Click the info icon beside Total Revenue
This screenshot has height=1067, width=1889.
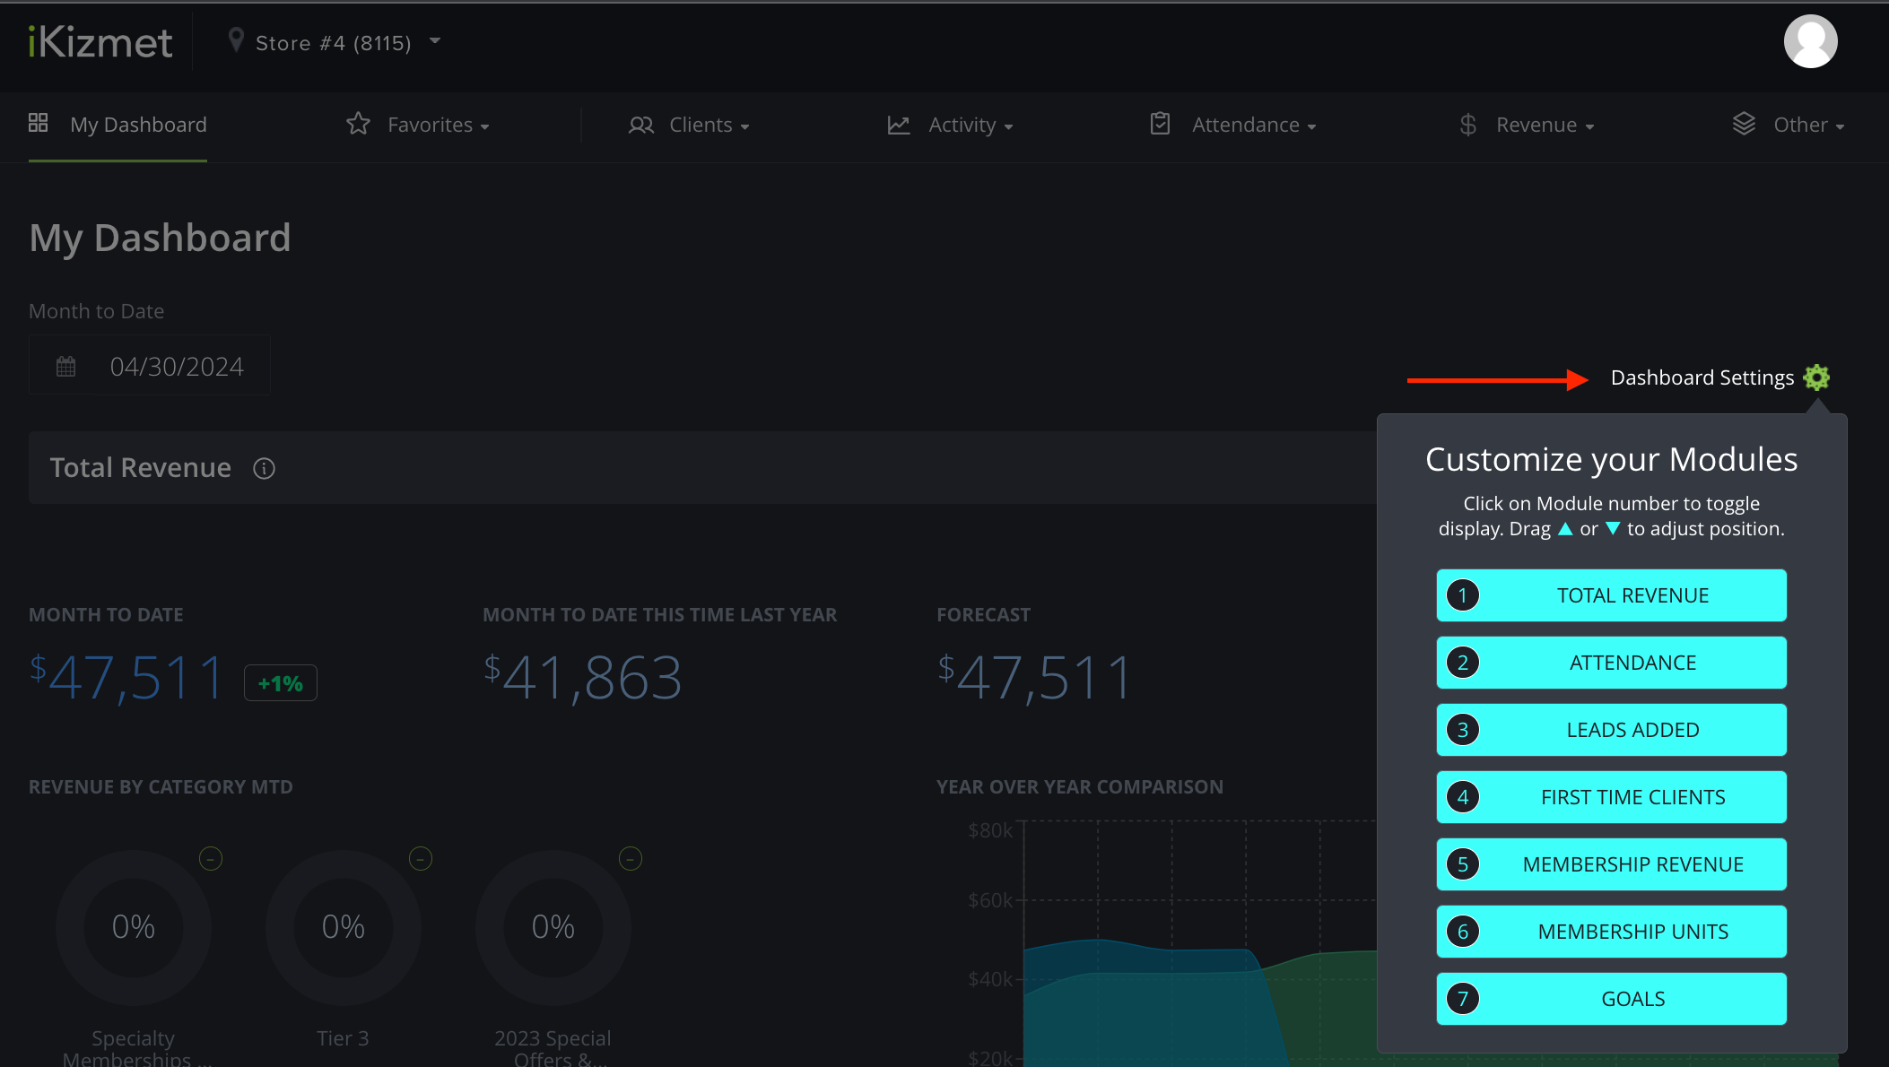pos(265,468)
